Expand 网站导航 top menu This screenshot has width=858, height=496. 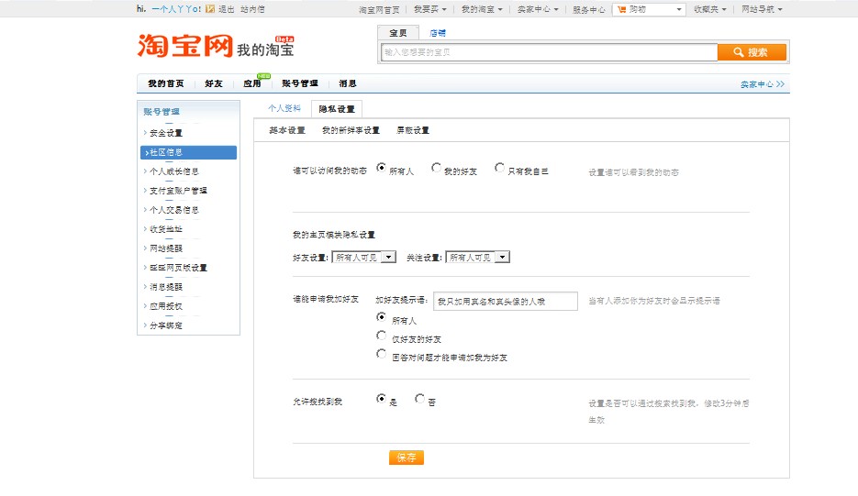[762, 9]
